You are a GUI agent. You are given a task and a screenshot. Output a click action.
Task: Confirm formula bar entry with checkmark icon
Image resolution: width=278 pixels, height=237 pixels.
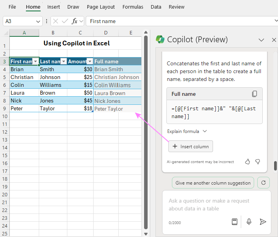(x=65, y=21)
